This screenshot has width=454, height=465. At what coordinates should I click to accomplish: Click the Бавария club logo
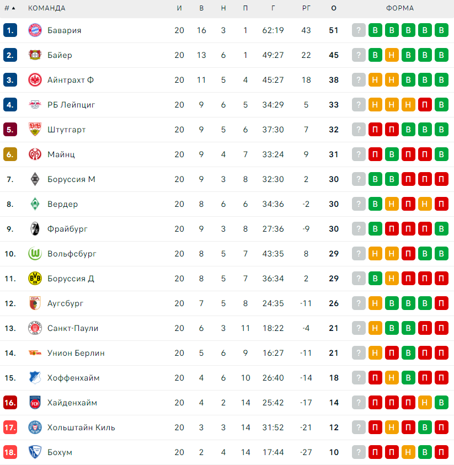click(35, 30)
